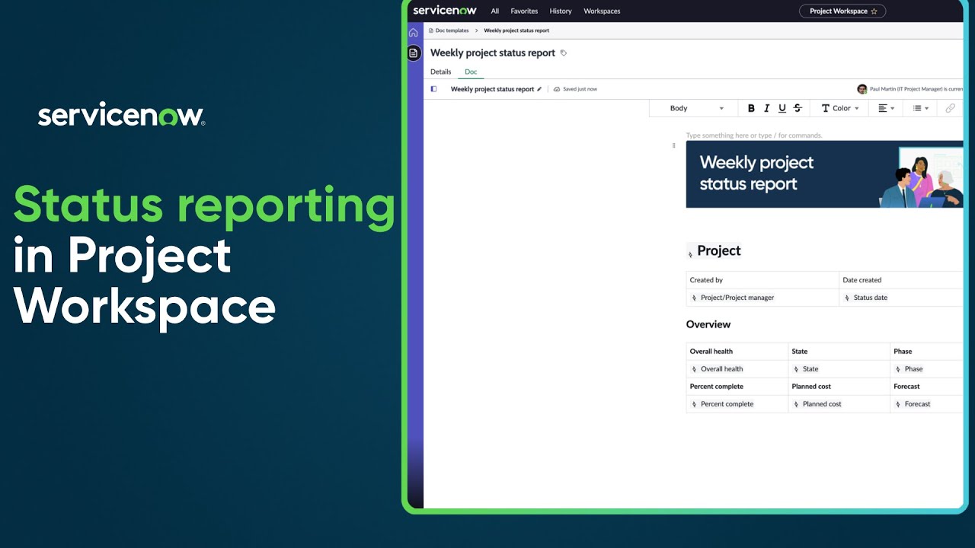
Task: Open the History menu in the navigation bar
Action: coord(561,11)
